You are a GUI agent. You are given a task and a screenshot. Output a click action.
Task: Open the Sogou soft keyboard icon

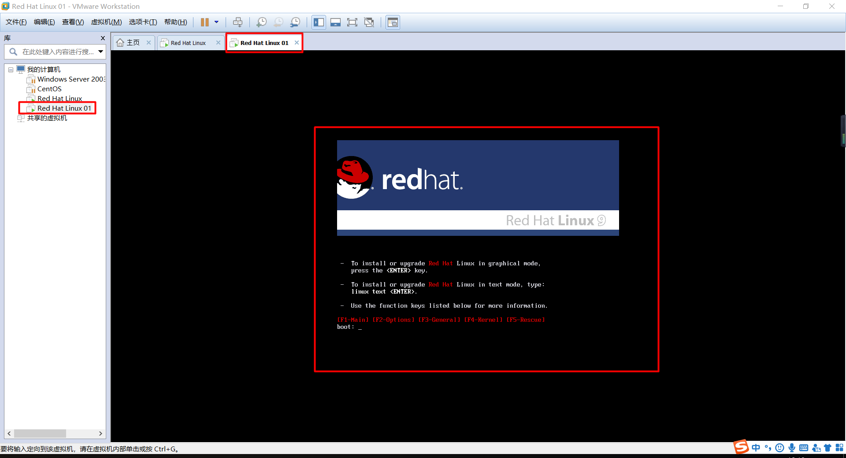tap(804, 448)
